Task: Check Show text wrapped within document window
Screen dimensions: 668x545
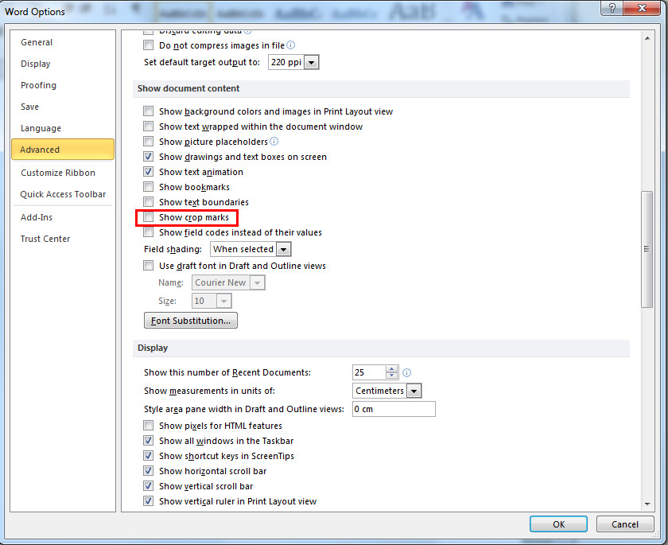Action: 148,127
